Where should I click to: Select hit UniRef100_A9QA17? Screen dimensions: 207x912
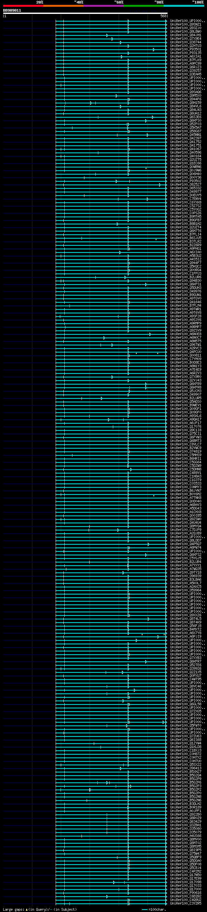pos(186,419)
